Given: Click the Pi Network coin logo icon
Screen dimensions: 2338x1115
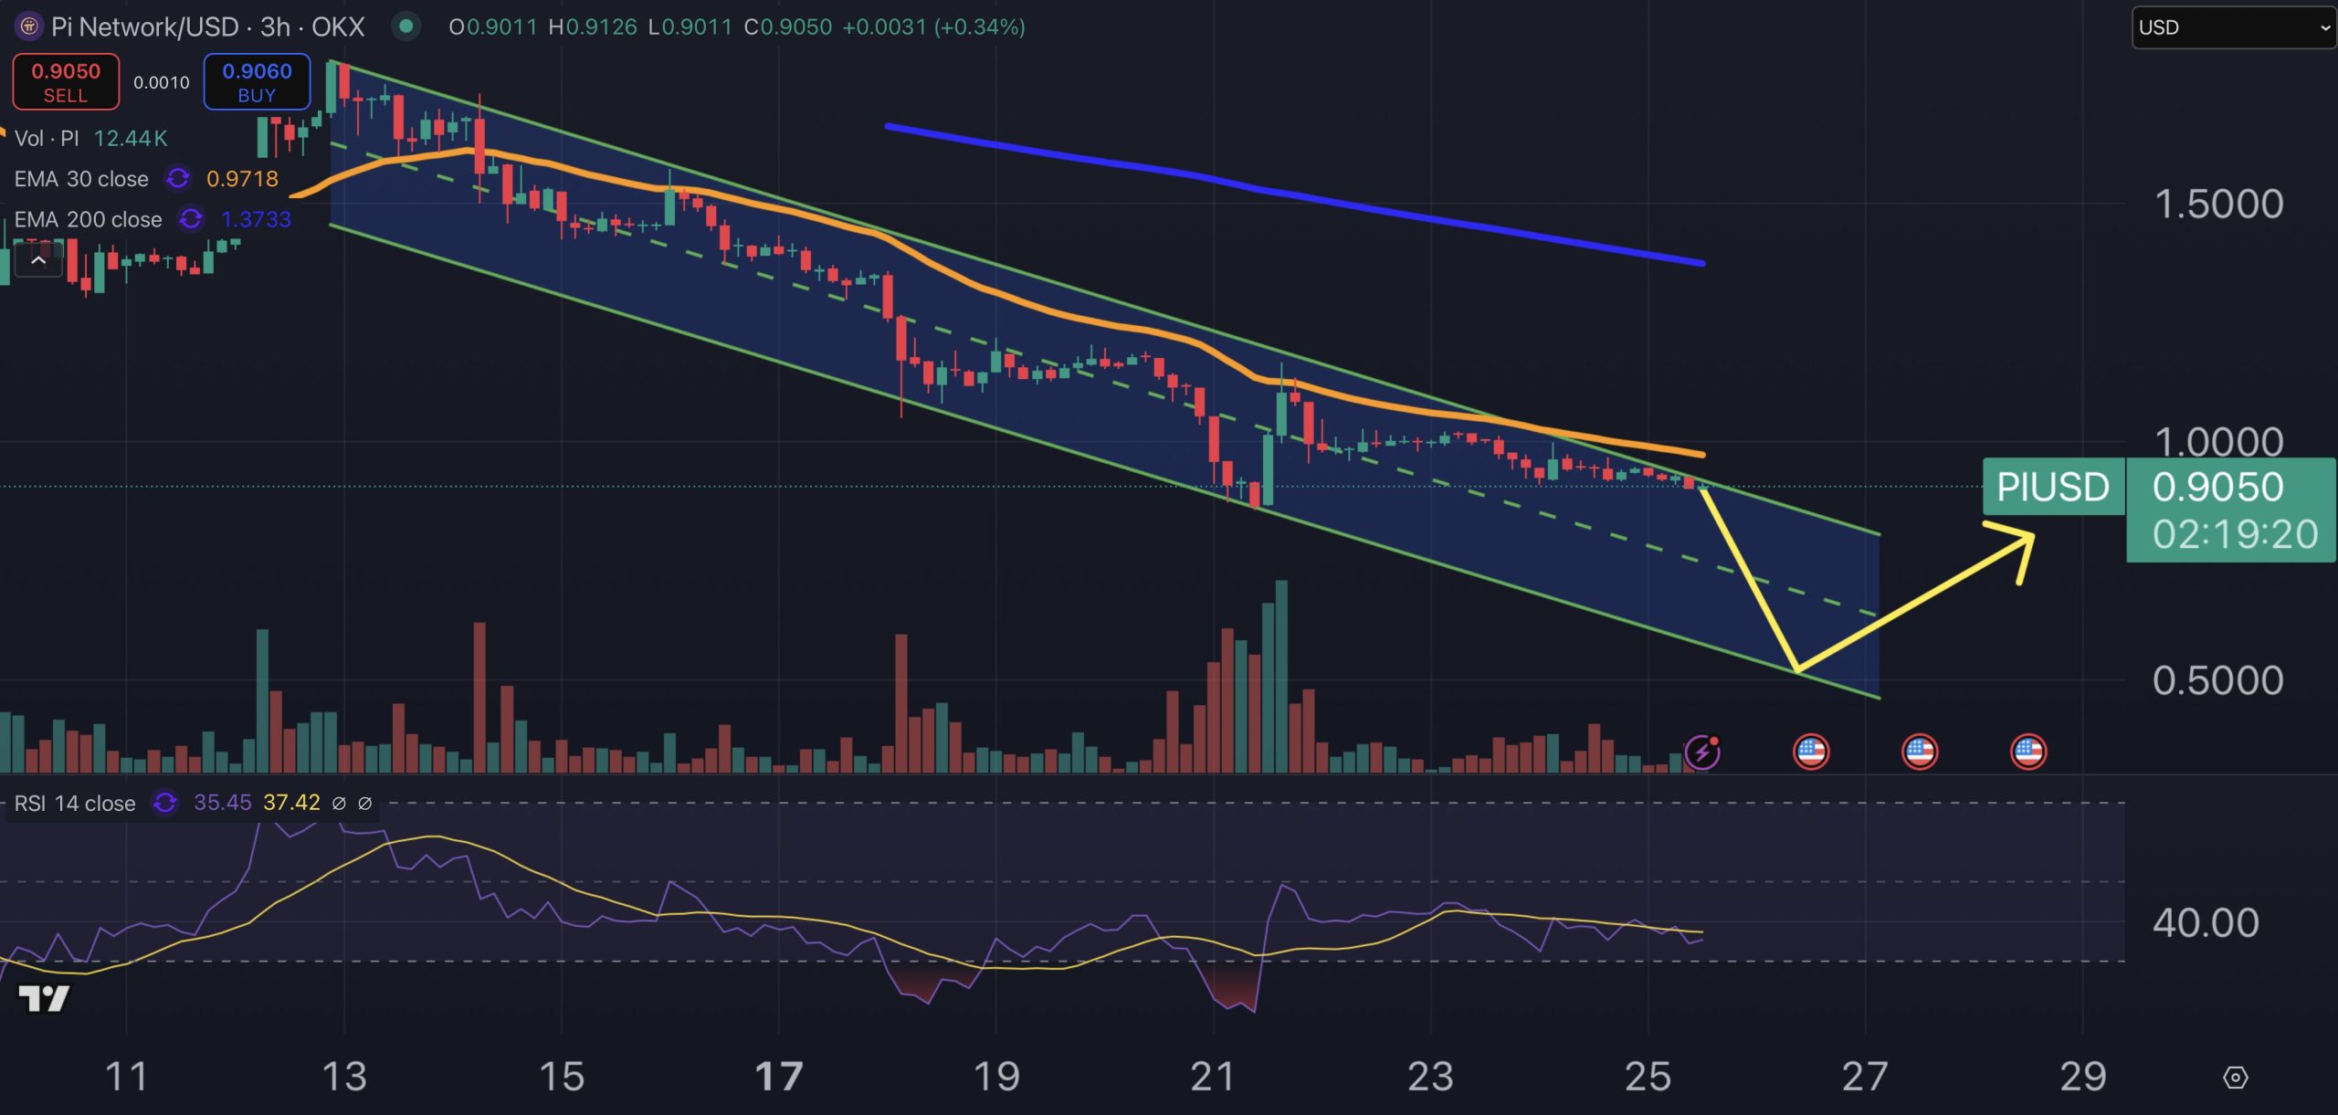Looking at the screenshot, I should [x=28, y=26].
